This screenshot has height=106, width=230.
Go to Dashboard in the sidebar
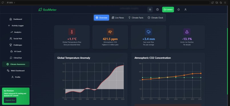[16, 19]
